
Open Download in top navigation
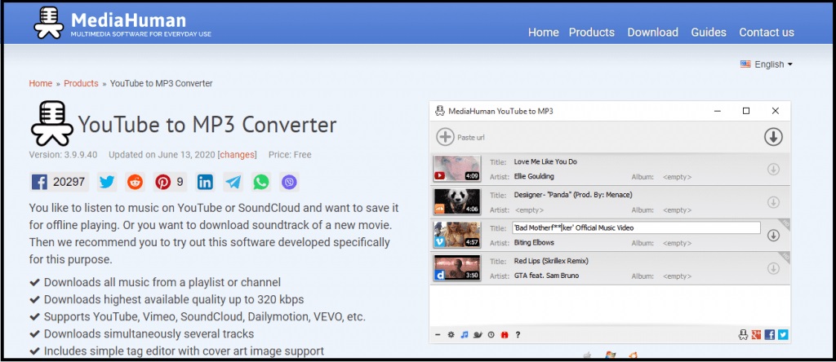point(652,33)
